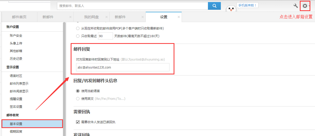Viewport: 315px width, 136px height.
Task: Open the wrench tools icon
Action: [x=296, y=6]
